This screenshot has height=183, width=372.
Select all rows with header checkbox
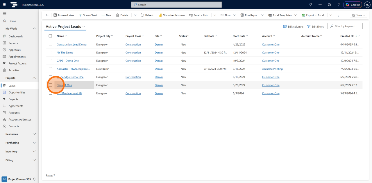(50, 36)
